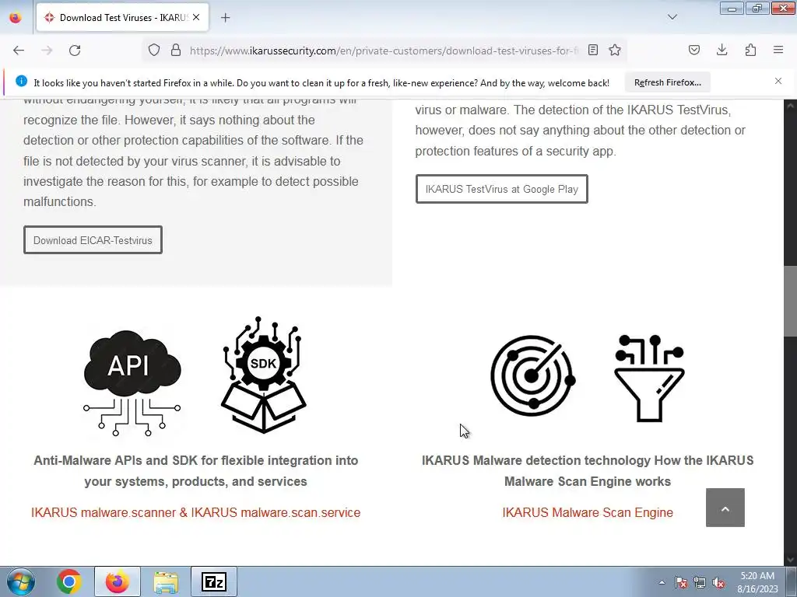The width and height of the screenshot is (797, 597).
Task: Click the network status tray icon
Action: [x=700, y=582]
